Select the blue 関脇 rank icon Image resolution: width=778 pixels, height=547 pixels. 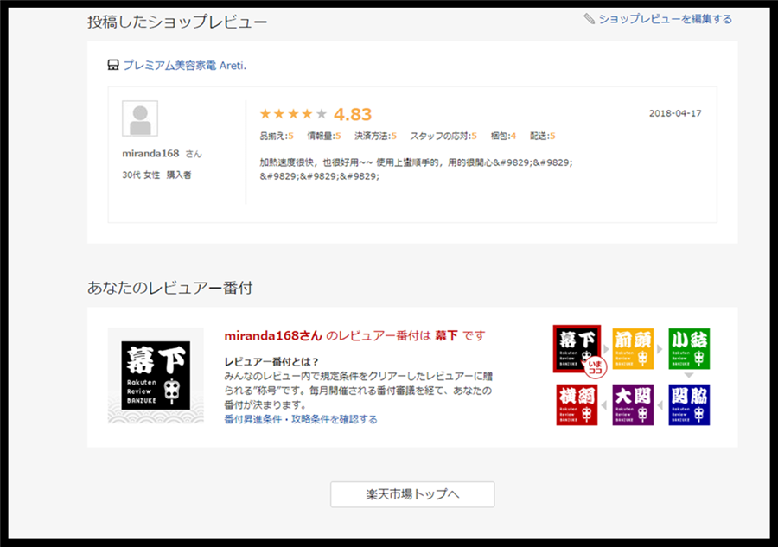point(689,404)
